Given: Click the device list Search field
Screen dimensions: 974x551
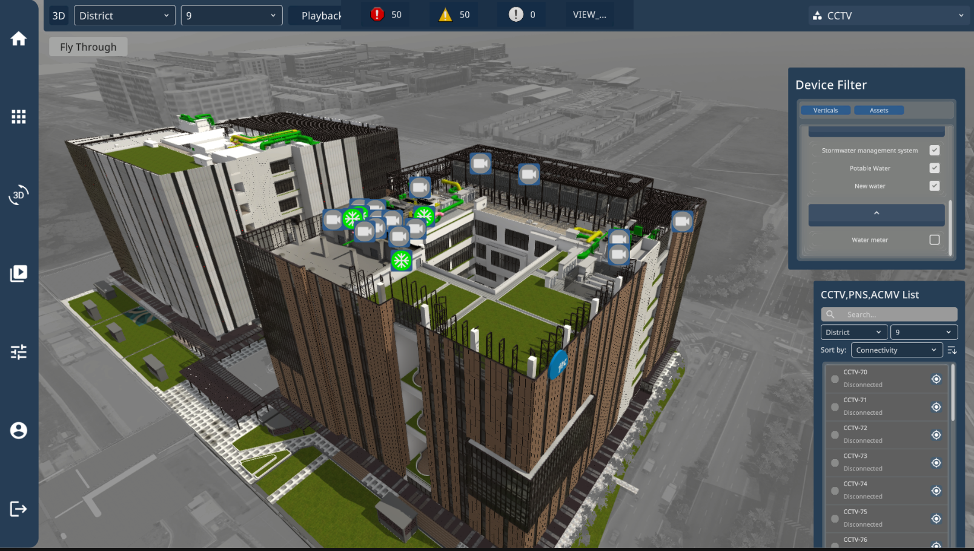Looking at the screenshot, I should coord(889,315).
